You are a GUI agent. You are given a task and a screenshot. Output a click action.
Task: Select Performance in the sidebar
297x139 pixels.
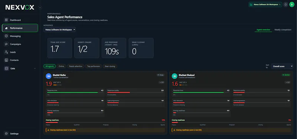pyautogui.click(x=20, y=28)
